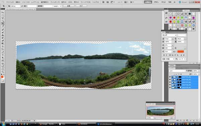This screenshot has width=201, height=126.
Task: Select the Crop tool in the toolbox
Action: pos(3,24)
